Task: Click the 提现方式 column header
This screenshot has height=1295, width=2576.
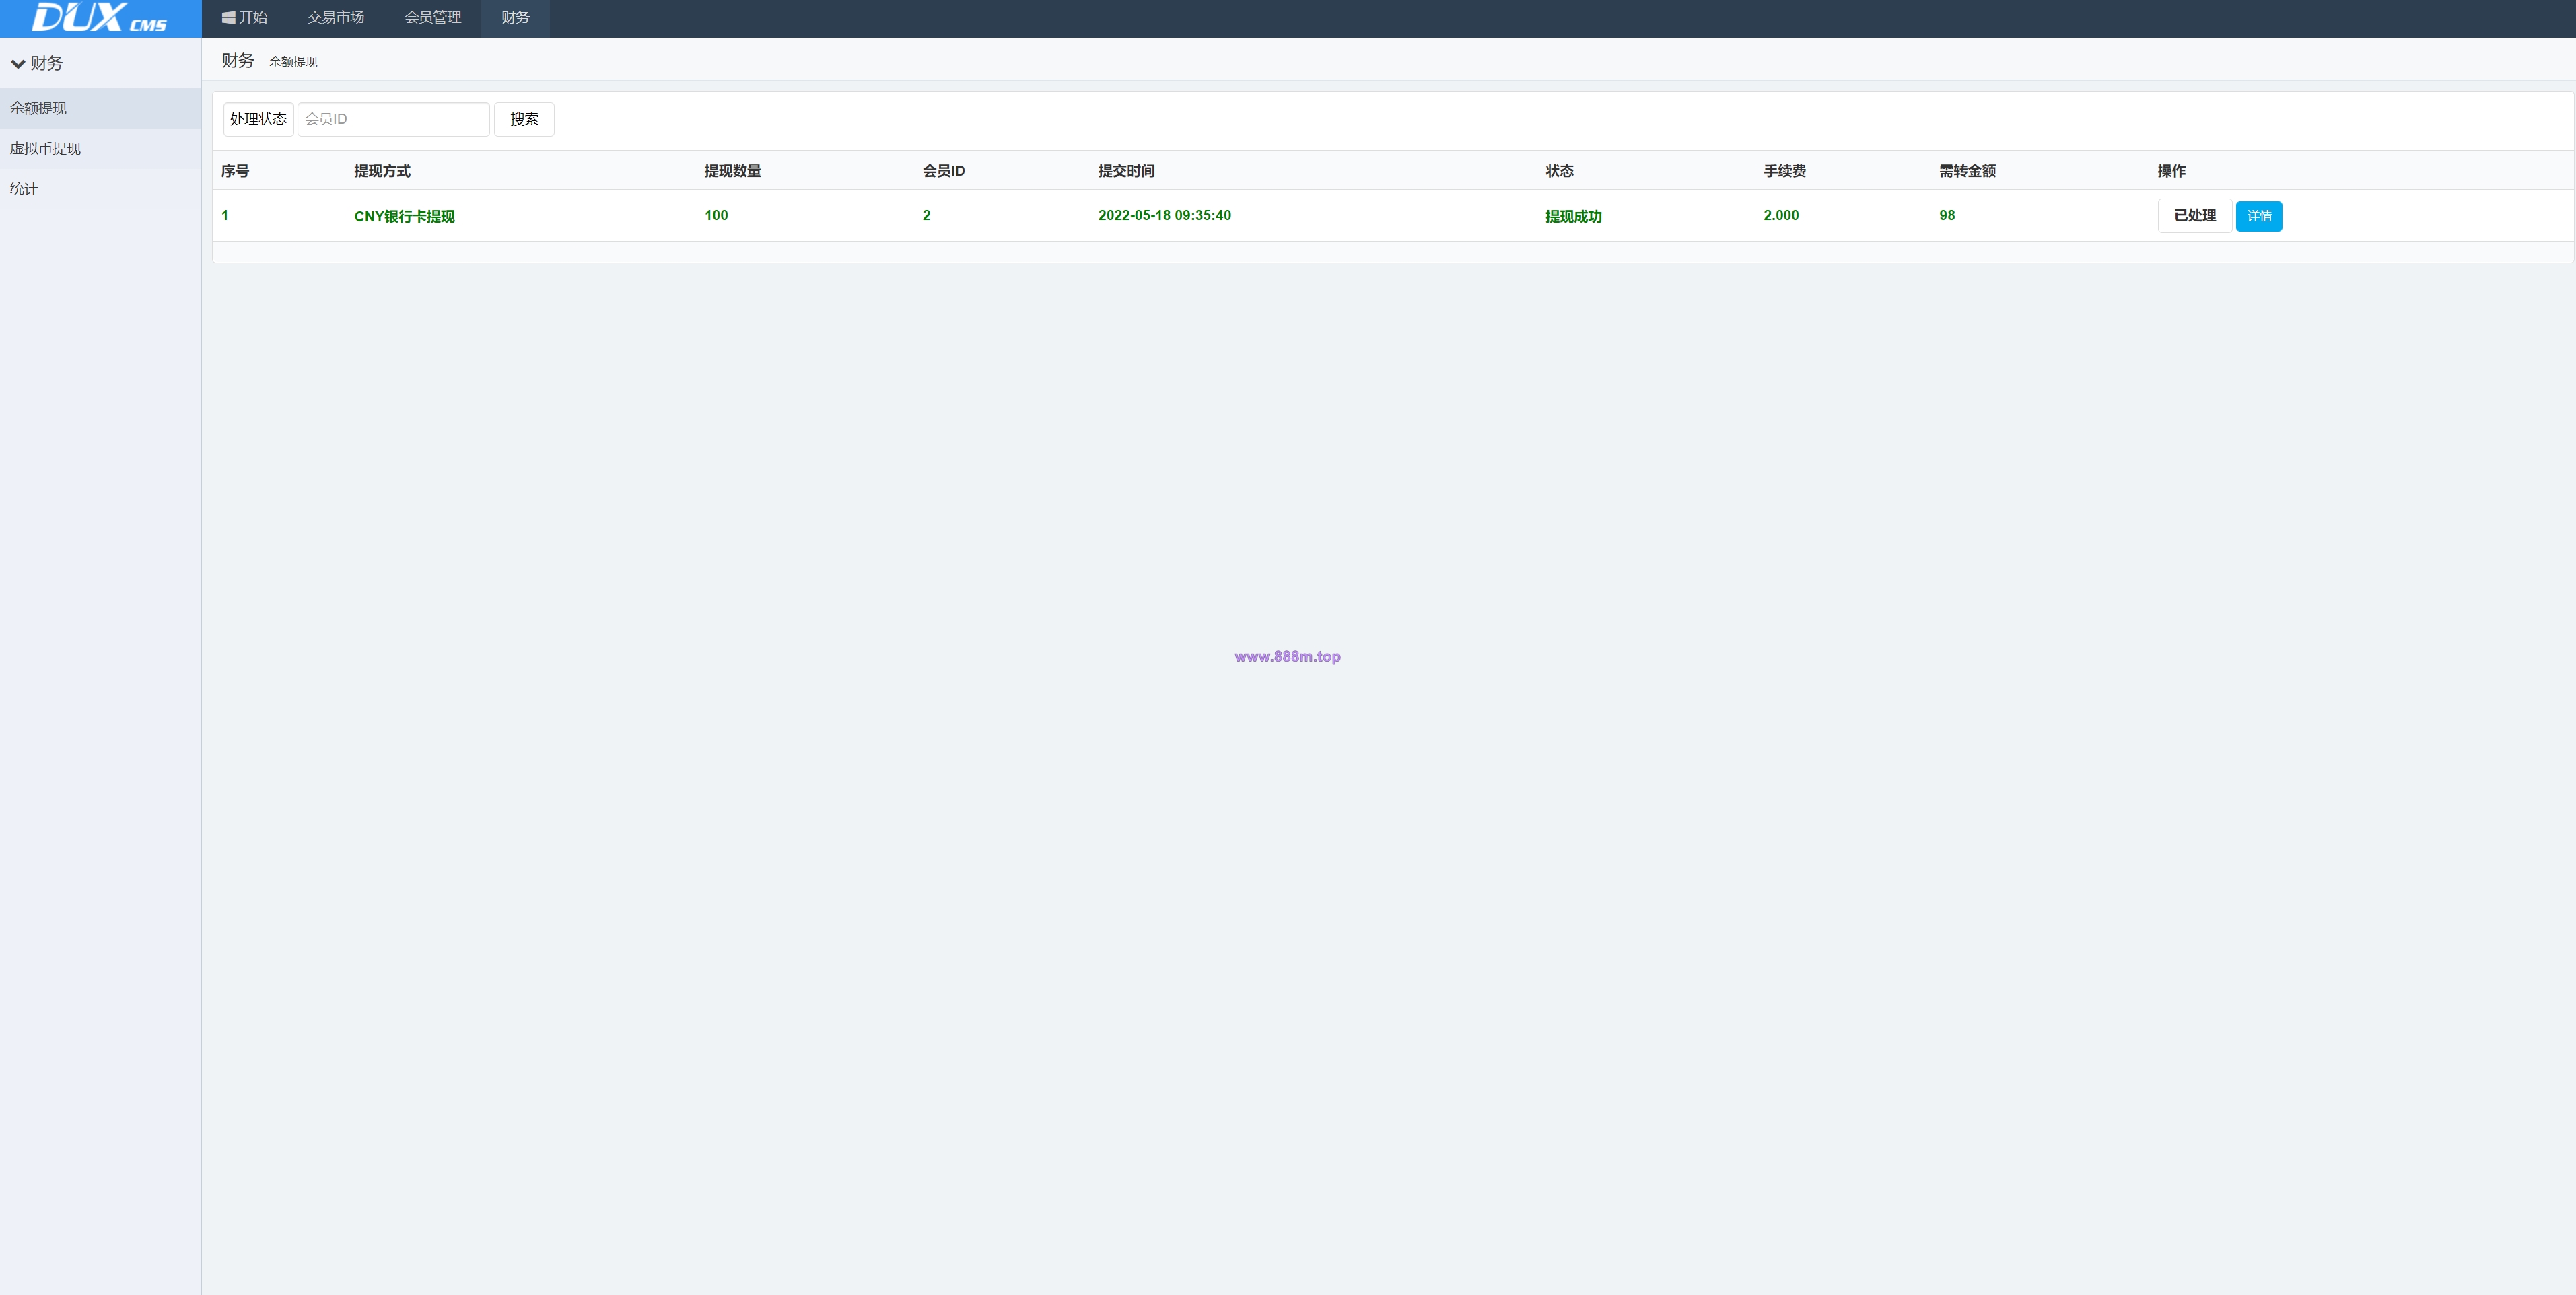Action: [382, 171]
